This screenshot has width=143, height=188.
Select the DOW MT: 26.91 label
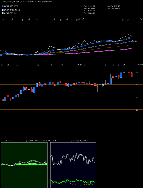coord(12,10)
